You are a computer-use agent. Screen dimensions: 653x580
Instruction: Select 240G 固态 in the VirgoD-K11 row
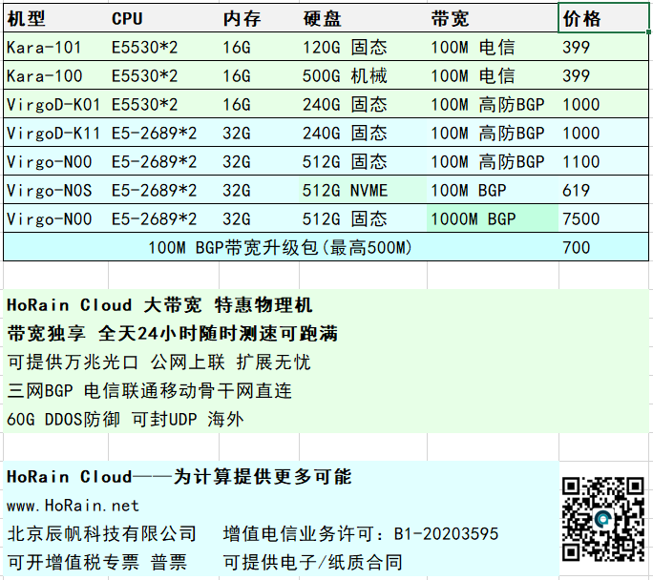click(x=363, y=134)
